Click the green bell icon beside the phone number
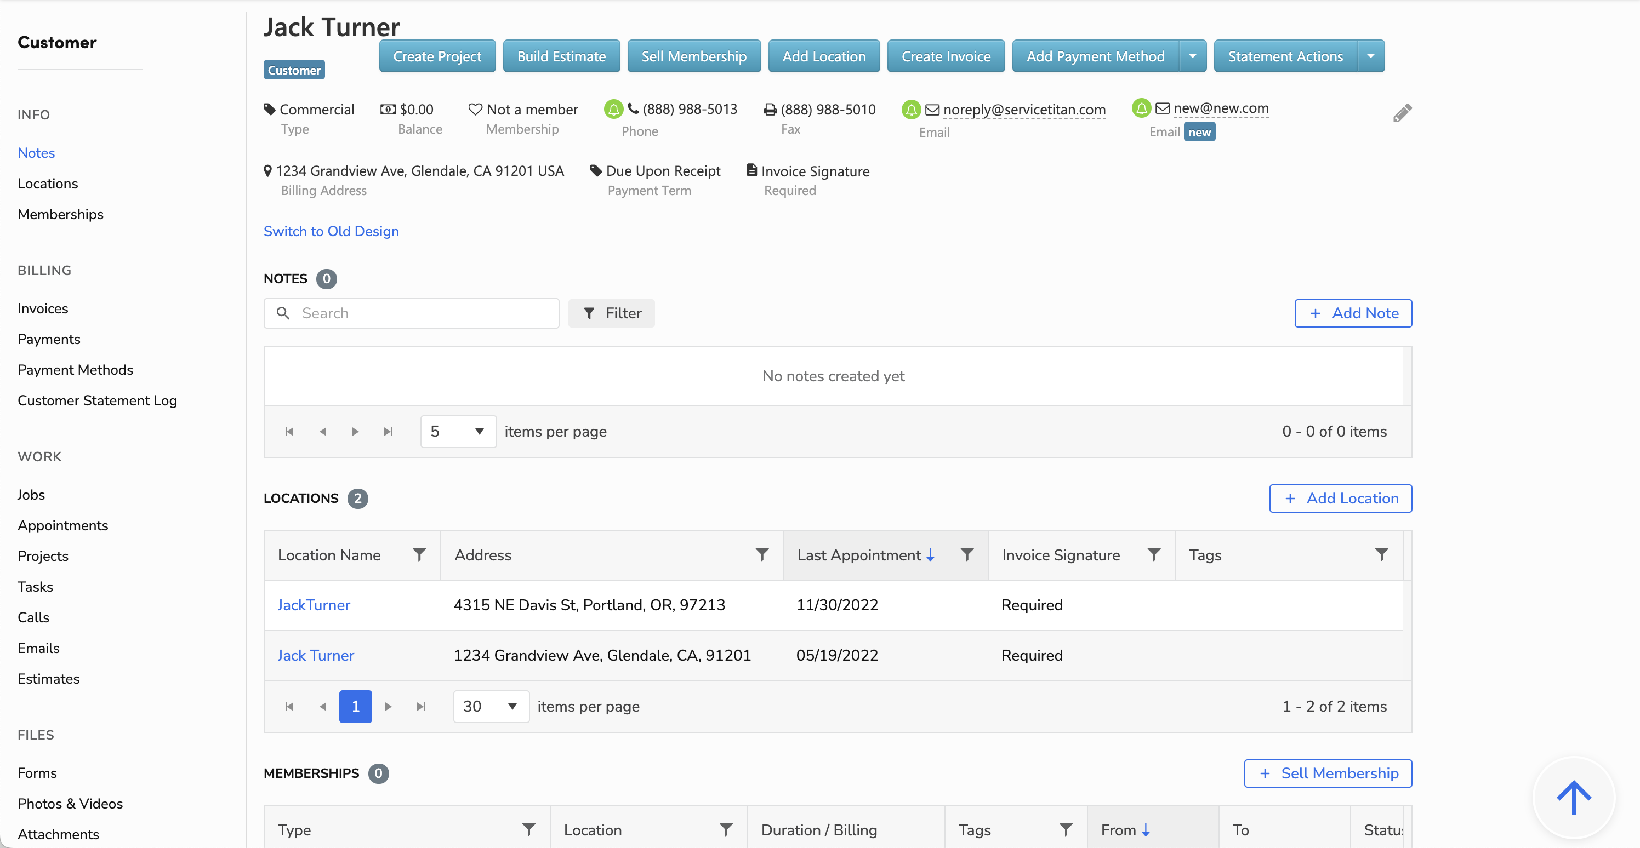Screen dimensions: 1640x848 click(x=613, y=110)
